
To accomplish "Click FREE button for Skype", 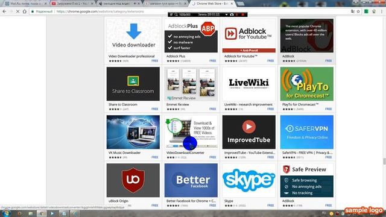I will (271, 206).
